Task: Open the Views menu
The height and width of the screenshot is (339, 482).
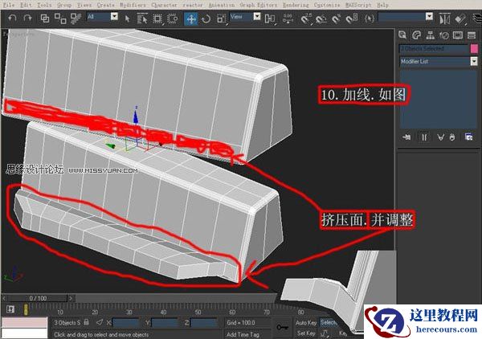Action: pyautogui.click(x=84, y=5)
